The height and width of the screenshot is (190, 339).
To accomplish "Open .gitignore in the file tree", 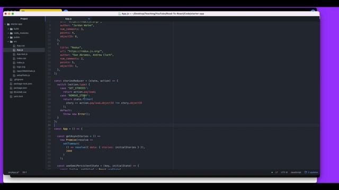I will click(19, 80).
